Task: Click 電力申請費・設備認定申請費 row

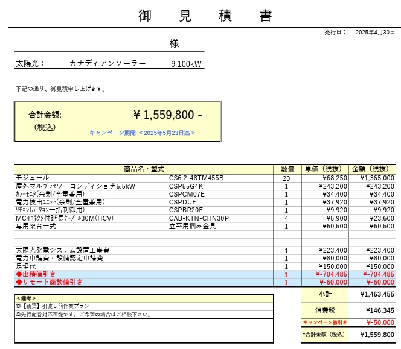Action: click(x=59, y=258)
